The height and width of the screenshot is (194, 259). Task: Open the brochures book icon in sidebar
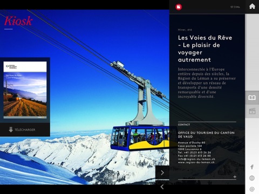point(252,98)
